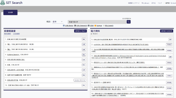
Task: Open the CiNii Research link
Action: tap(82, 25)
